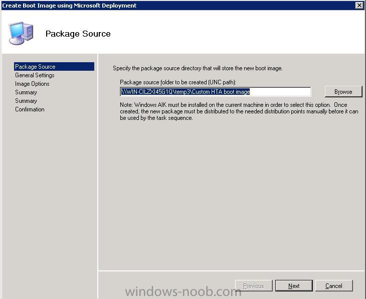Close the Create Boot Image dialog

tap(359, 5)
